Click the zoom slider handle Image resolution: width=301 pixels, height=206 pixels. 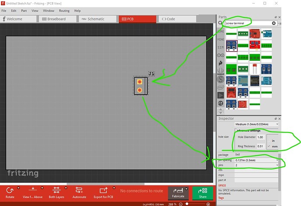187,204
